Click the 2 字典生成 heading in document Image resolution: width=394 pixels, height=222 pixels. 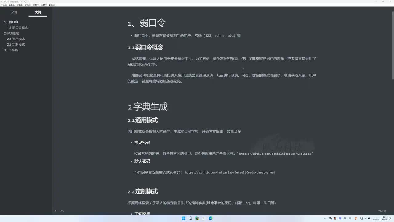pos(148,107)
